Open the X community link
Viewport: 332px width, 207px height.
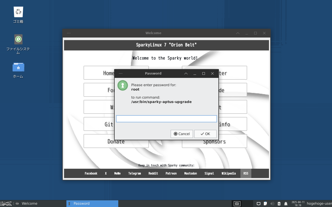(106, 173)
